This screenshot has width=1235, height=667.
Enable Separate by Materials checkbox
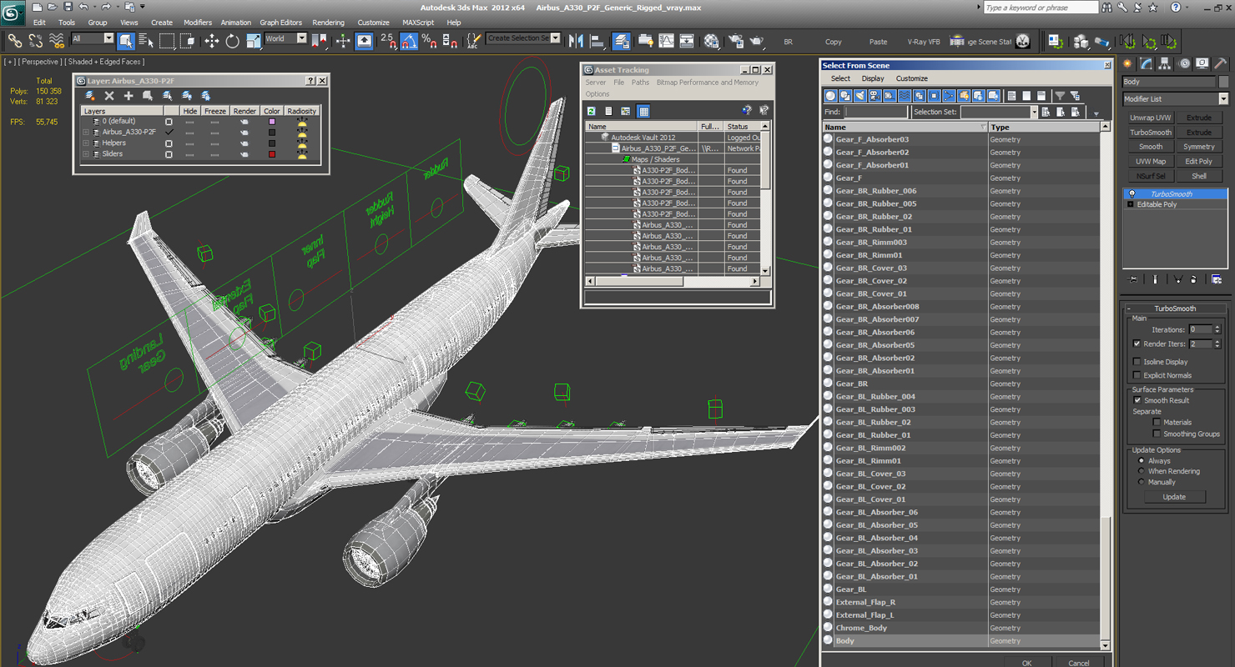[x=1157, y=422]
